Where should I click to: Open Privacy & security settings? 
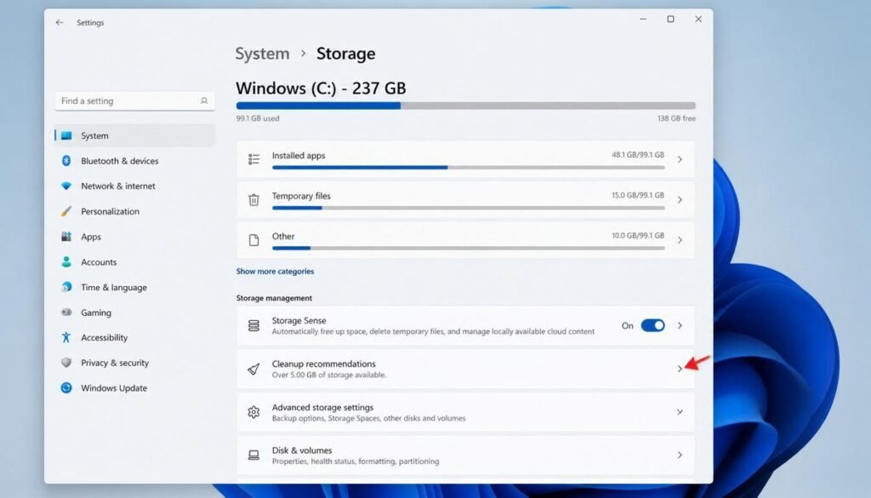[135, 363]
